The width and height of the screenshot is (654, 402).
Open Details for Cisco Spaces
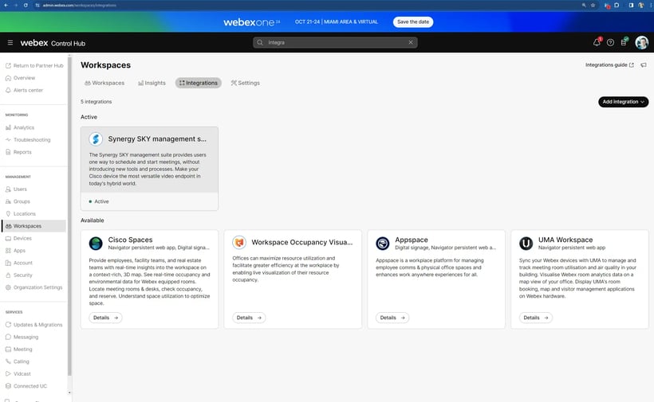[x=105, y=318]
